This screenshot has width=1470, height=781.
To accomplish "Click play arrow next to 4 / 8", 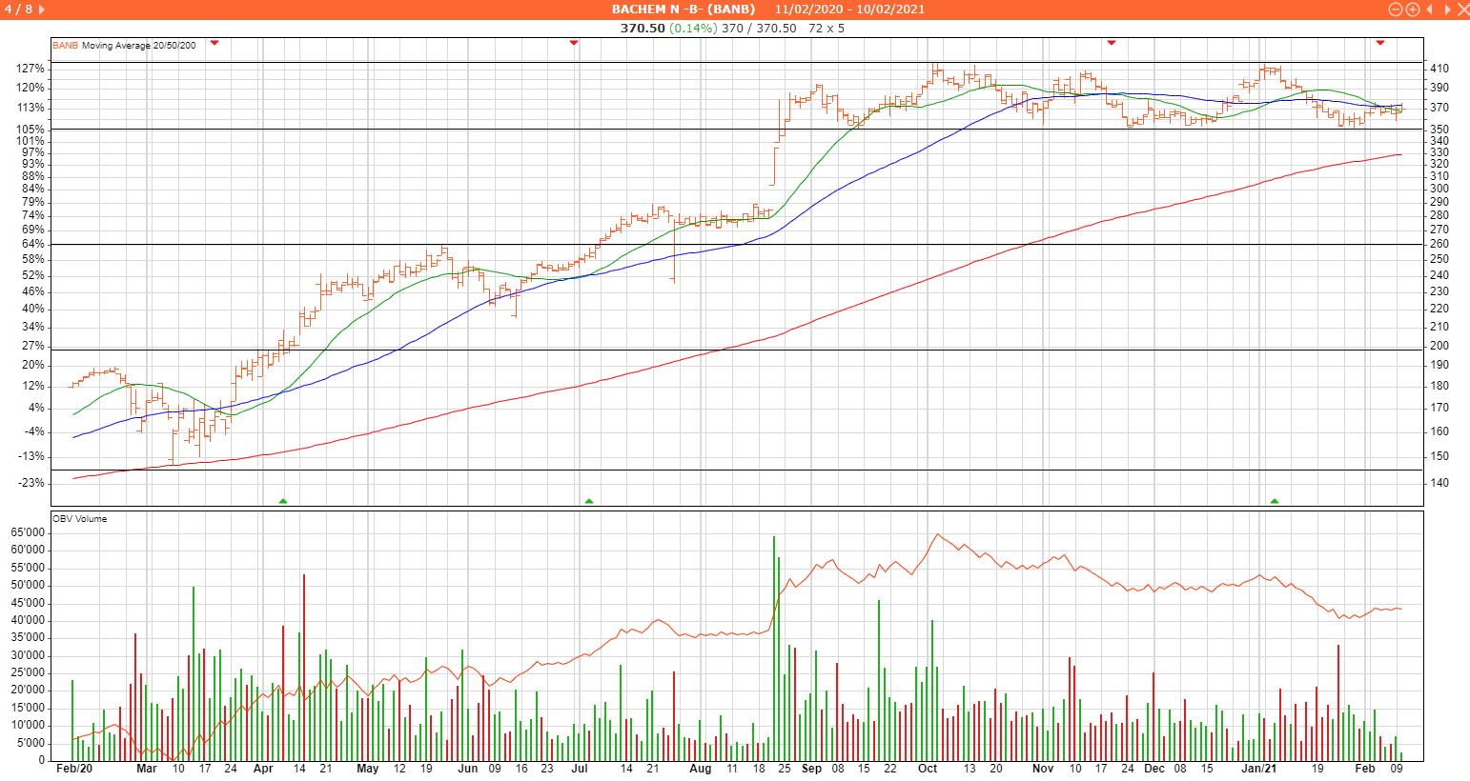I will [x=41, y=10].
